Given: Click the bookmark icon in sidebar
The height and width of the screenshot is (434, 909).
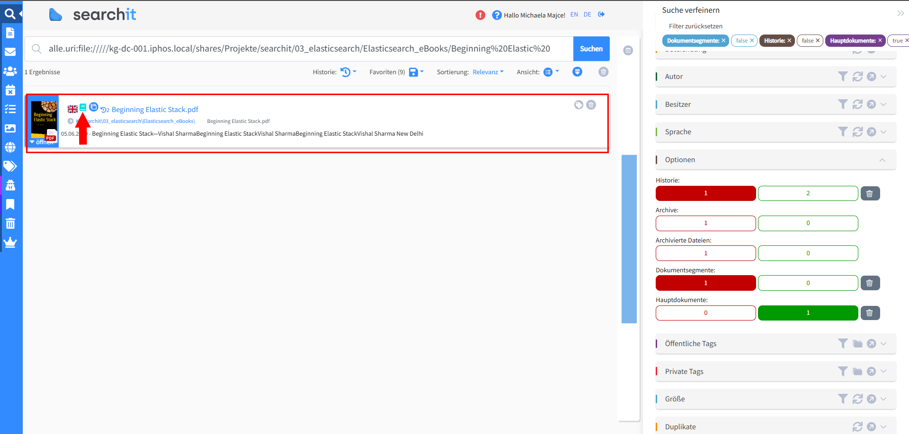Looking at the screenshot, I should pos(10,204).
